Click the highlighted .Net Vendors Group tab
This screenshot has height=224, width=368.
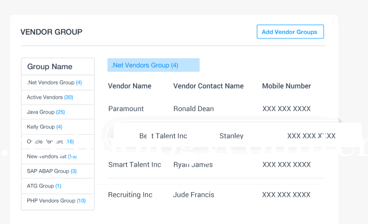153,65
